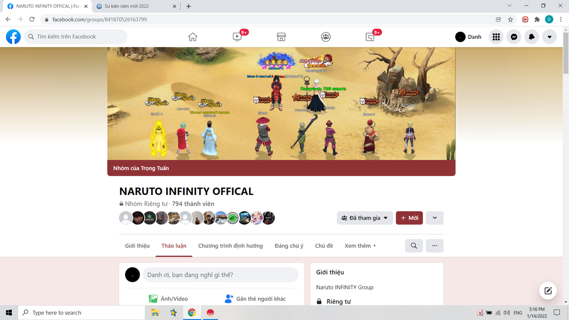Add Ảnh/Video to a post
Screen dimensions: 569x320
coord(168,298)
